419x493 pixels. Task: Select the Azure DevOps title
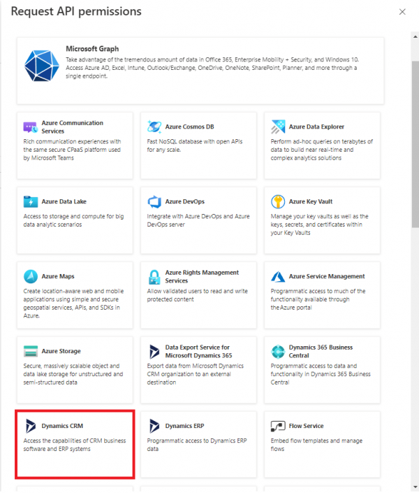[x=184, y=201]
